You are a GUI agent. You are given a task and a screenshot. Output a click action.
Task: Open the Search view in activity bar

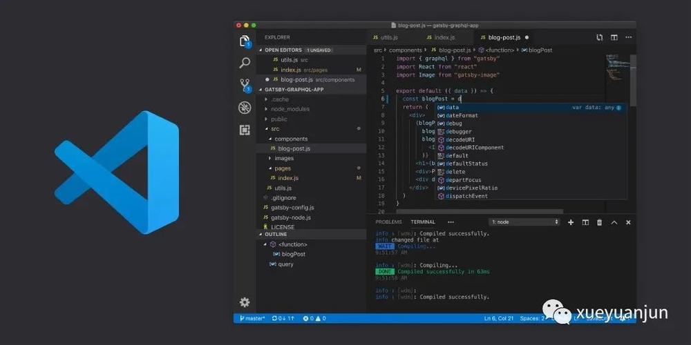[x=245, y=63]
